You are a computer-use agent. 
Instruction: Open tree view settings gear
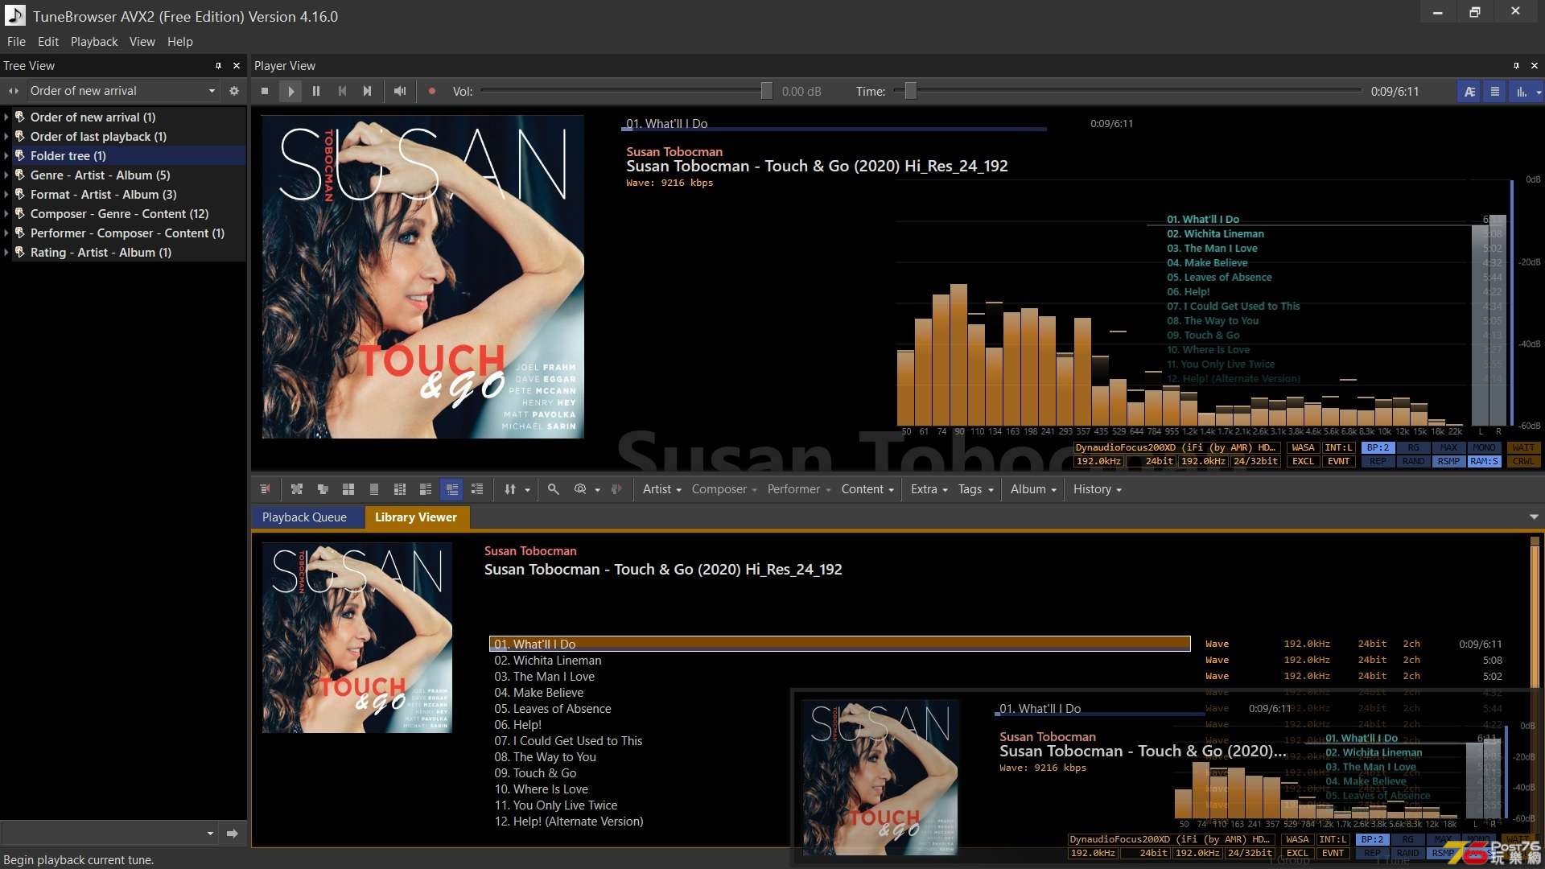(234, 91)
